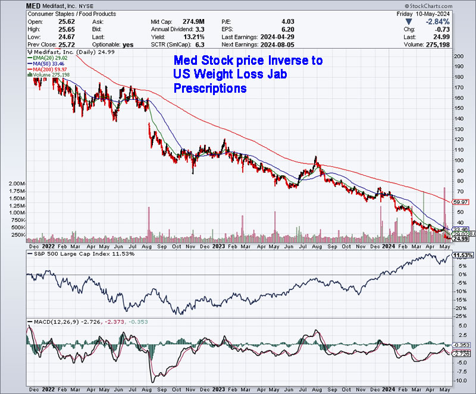Select the header Volume value 275,198
The image size is (476, 394).
(438, 45)
